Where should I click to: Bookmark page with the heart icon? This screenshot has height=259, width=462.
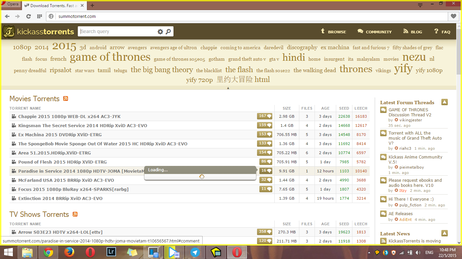[x=454, y=16]
